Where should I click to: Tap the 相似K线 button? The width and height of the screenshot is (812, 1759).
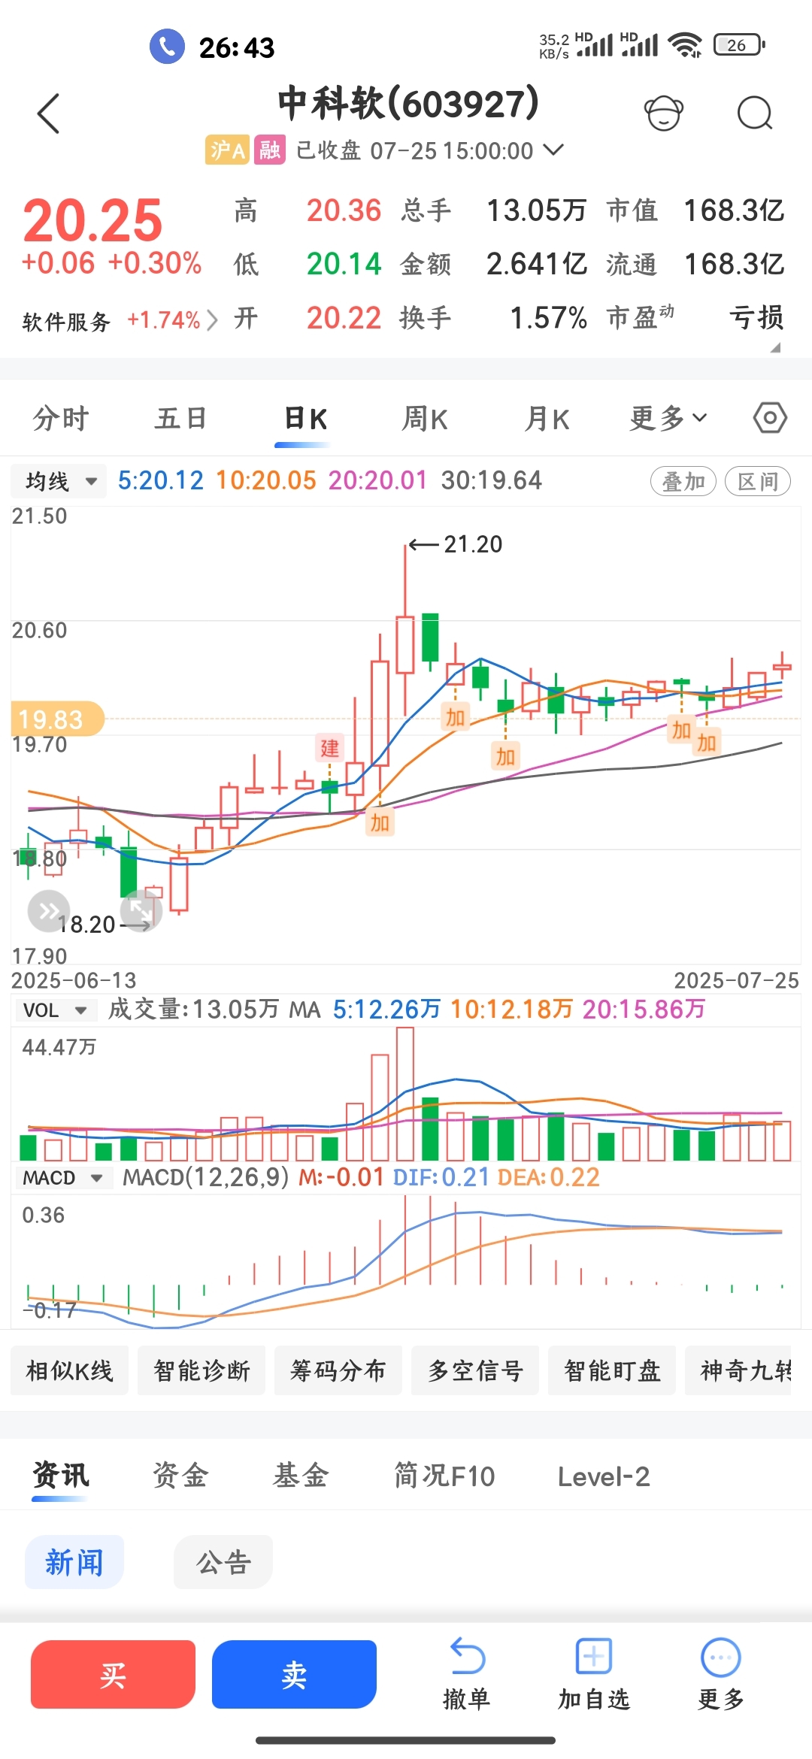coord(69,1370)
